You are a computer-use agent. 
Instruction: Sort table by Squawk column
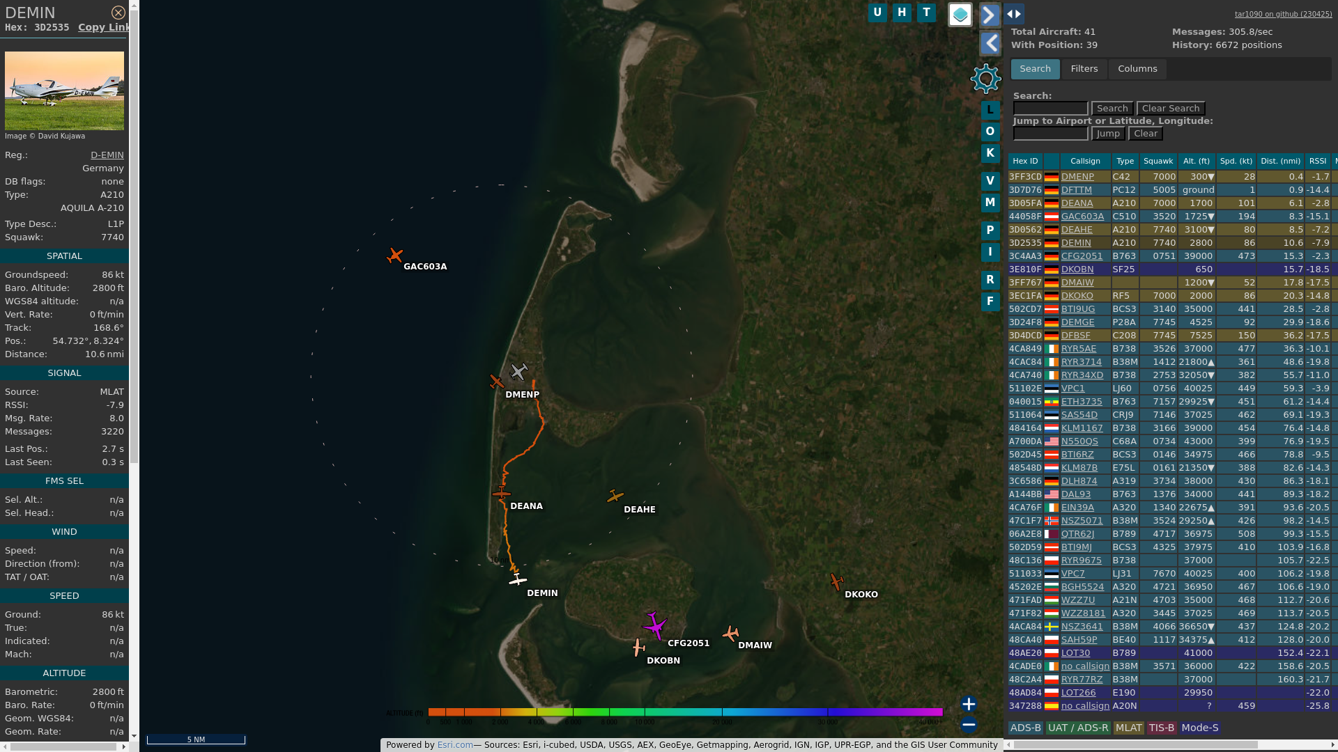1158,161
